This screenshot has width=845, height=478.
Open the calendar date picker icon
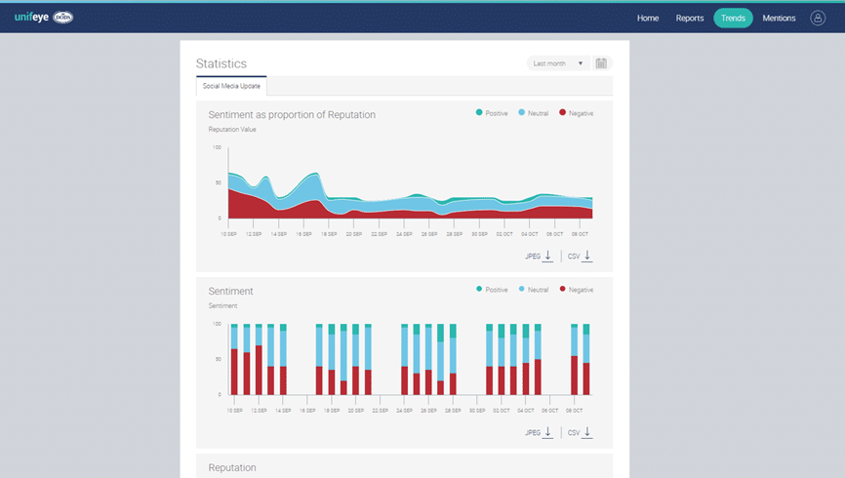(x=601, y=63)
